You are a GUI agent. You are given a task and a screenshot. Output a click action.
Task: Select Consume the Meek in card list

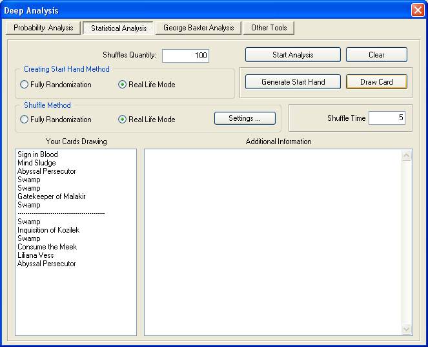pyautogui.click(x=47, y=247)
